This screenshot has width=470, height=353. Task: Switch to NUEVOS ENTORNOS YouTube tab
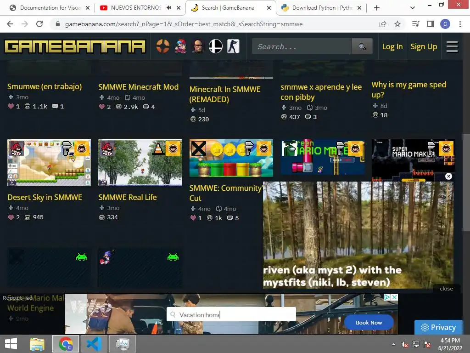pyautogui.click(x=136, y=8)
